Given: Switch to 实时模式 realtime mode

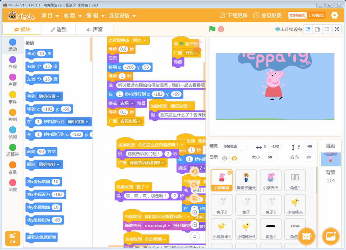Looking at the screenshot, I should (297, 15).
